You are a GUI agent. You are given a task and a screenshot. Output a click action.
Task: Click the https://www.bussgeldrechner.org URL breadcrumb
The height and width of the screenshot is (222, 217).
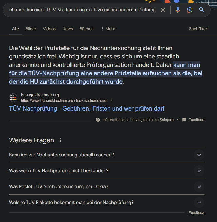coord(64,101)
